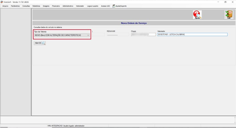The height and width of the screenshot is (128, 236).
Task: Close the VistoSoft window
Action: (x=232, y=2)
